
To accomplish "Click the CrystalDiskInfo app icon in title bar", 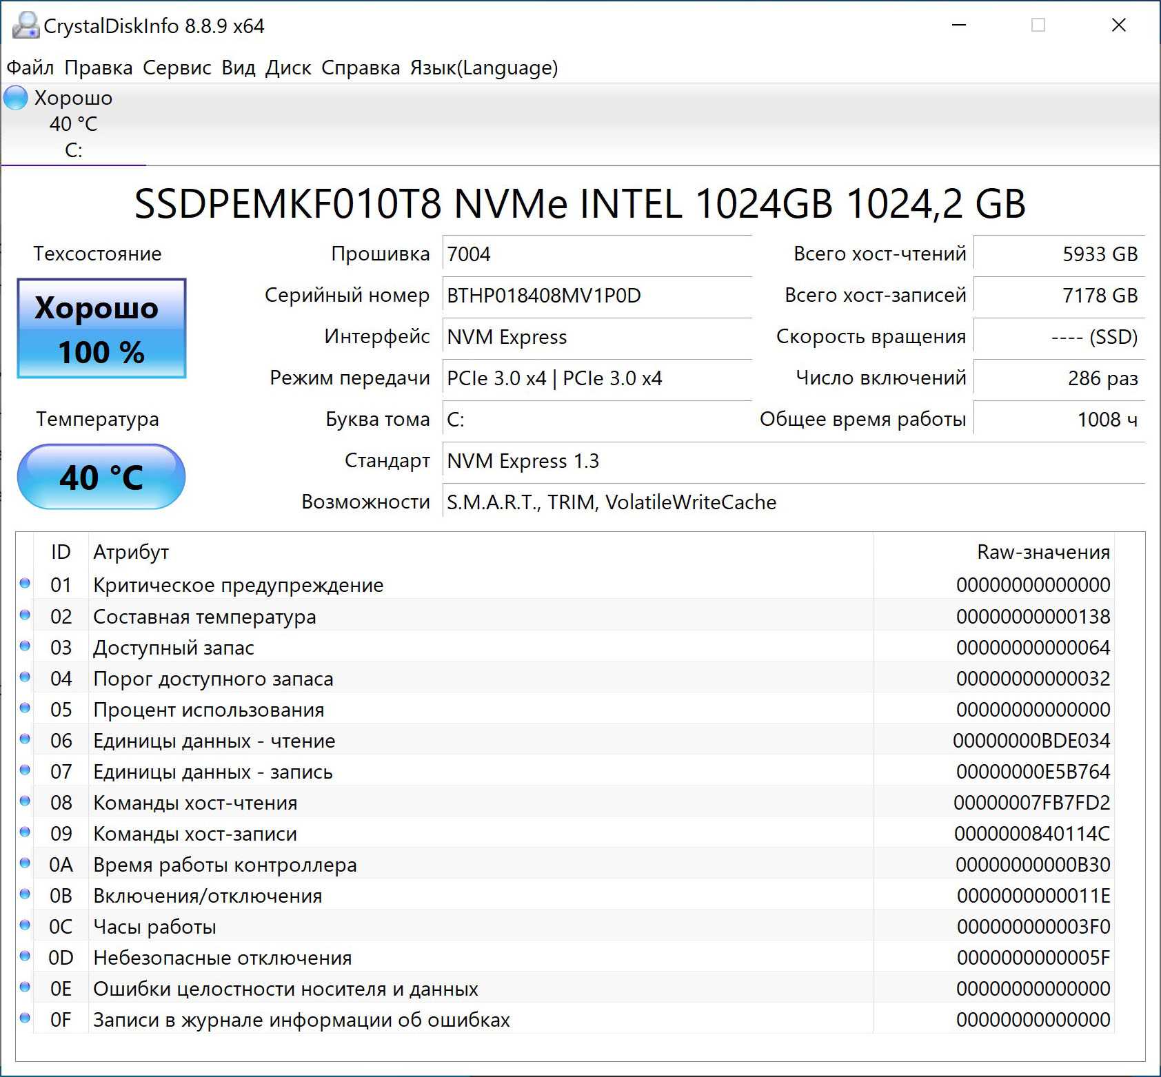I will click(x=25, y=25).
